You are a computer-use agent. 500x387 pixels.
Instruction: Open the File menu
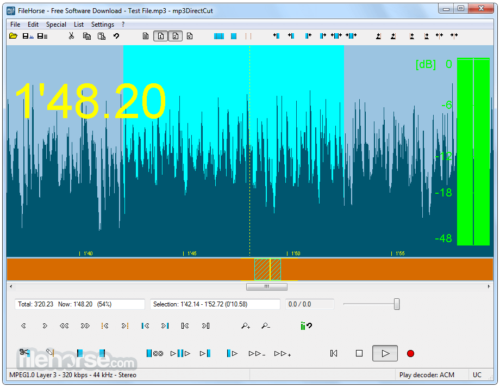coord(15,24)
